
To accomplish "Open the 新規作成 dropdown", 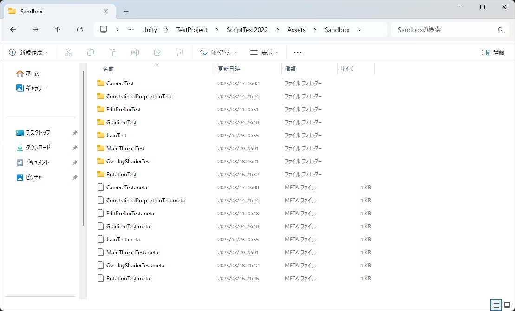I will 29,52.
